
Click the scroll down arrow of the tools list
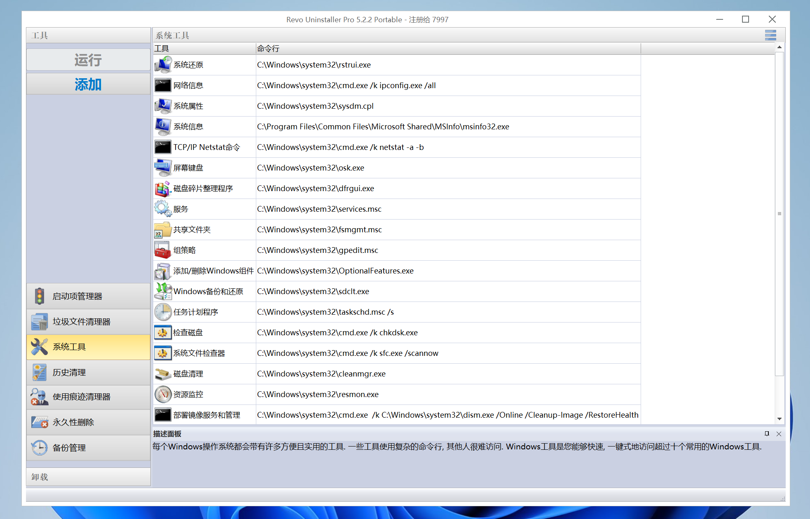[779, 419]
